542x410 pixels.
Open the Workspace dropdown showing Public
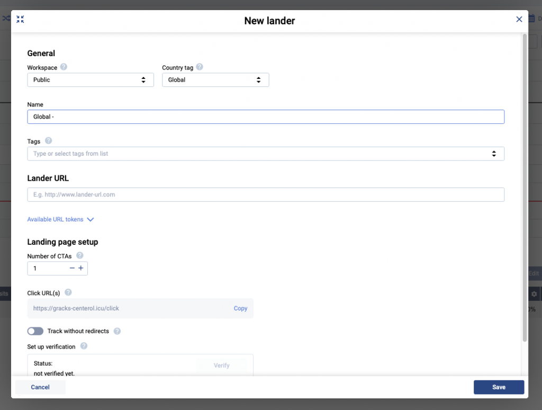pyautogui.click(x=91, y=80)
